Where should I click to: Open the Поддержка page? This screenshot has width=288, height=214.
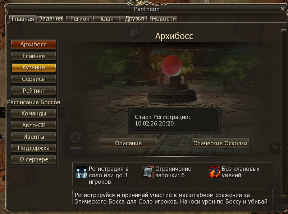[x=33, y=148]
